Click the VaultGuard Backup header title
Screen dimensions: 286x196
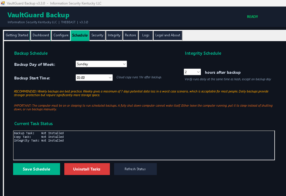[38, 15]
